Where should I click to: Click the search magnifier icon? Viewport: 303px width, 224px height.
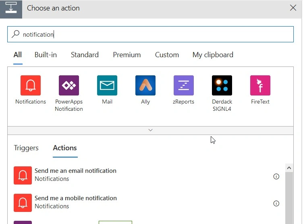coord(15,34)
